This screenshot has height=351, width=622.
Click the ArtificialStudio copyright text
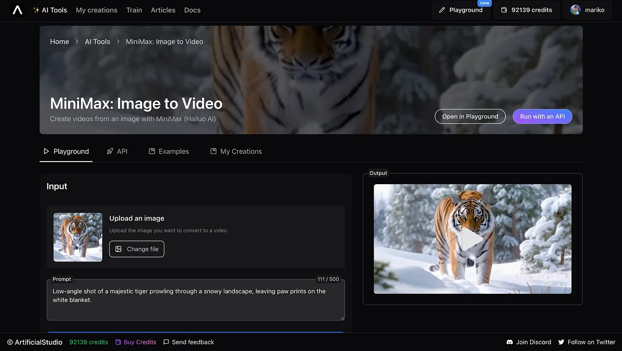[x=35, y=342]
